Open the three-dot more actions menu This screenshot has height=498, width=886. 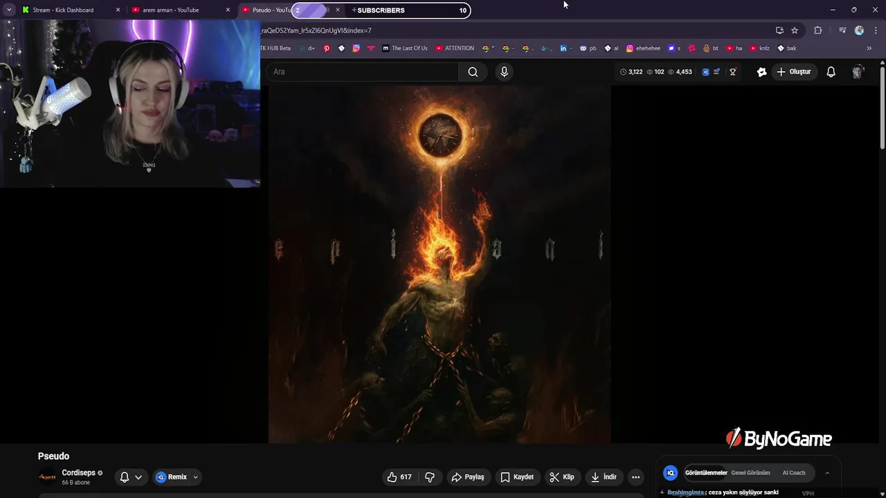point(635,477)
